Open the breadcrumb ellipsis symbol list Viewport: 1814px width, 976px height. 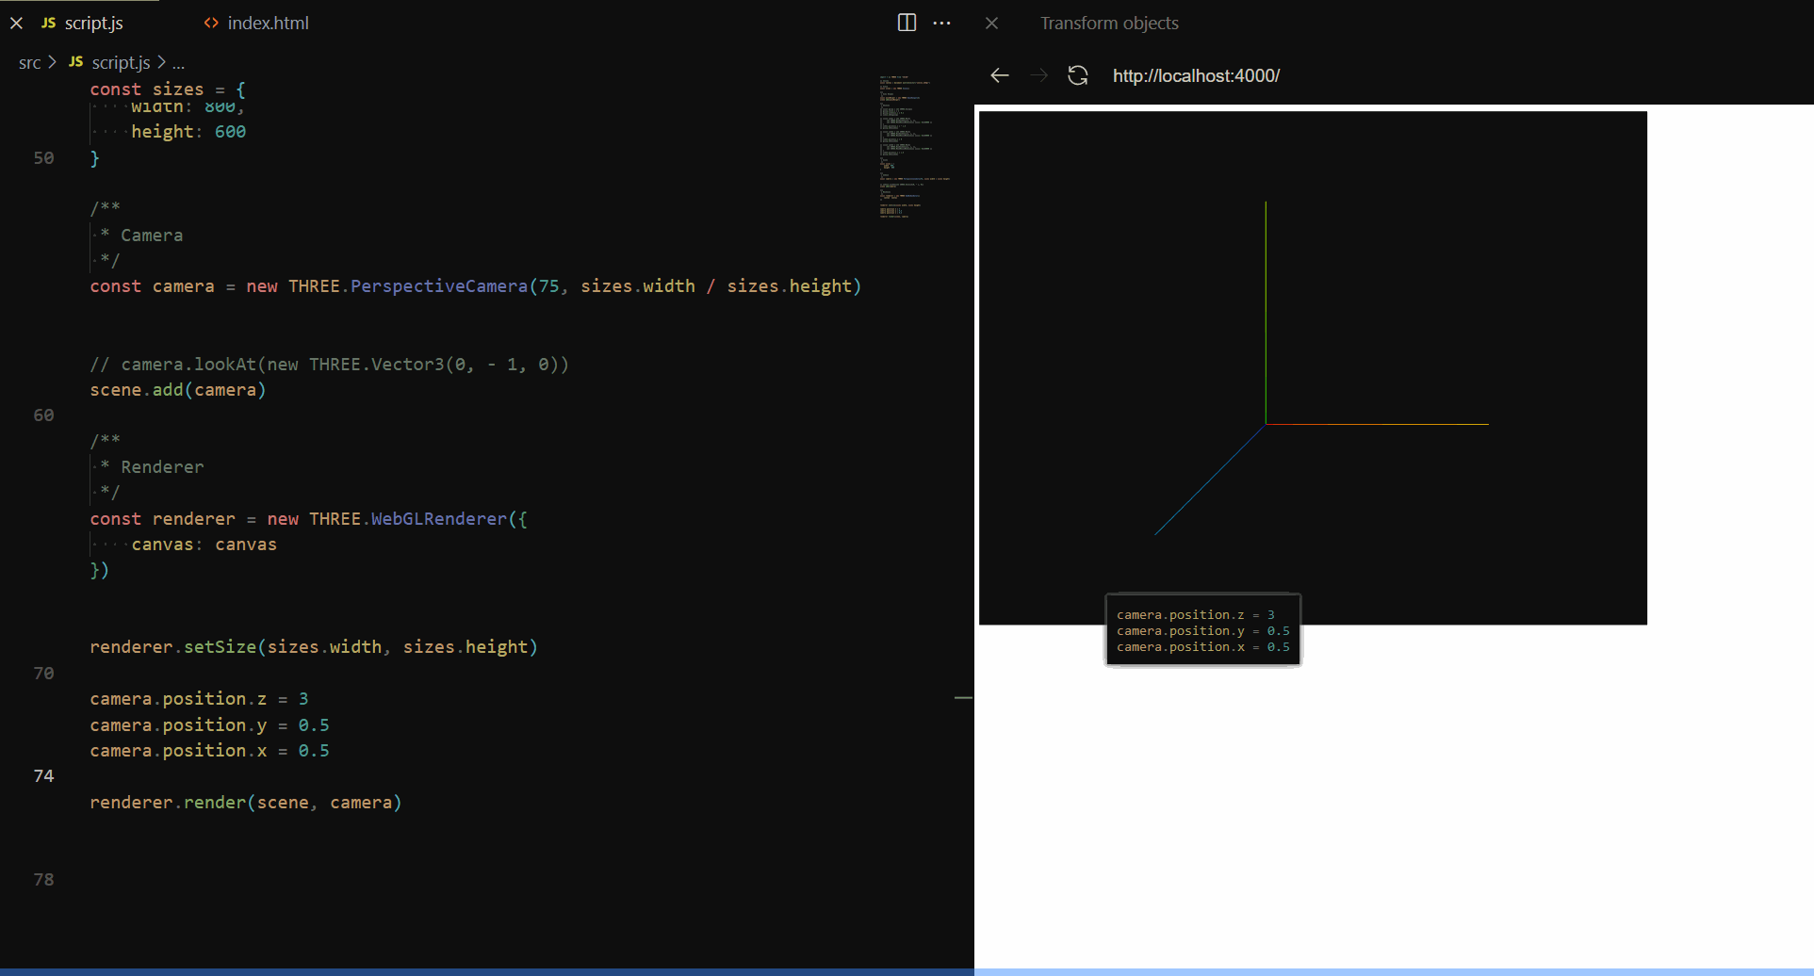point(178,64)
